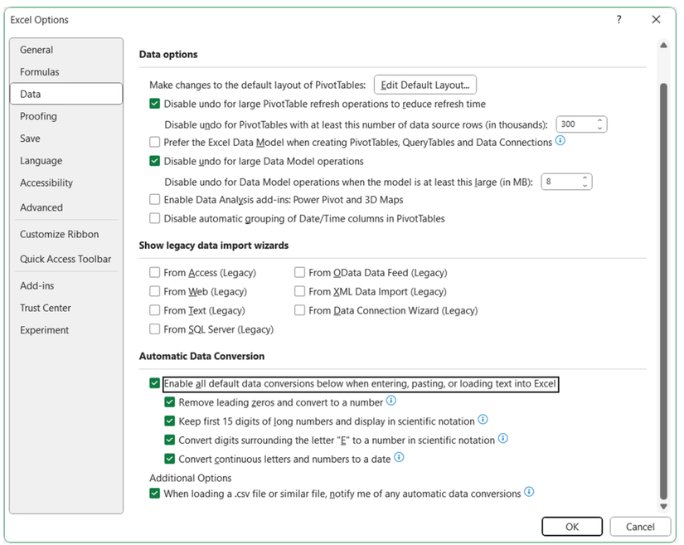The height and width of the screenshot is (545, 684).
Task: Uncheck "Disable undo for large Data Model operations"
Action: [x=153, y=161]
